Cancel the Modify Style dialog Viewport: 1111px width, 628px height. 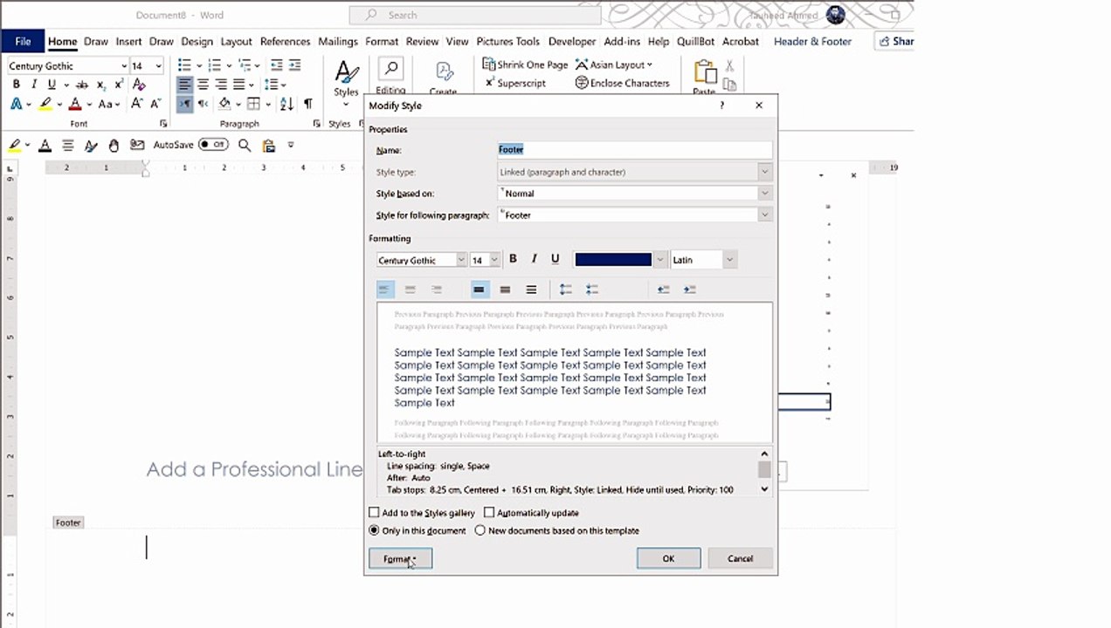coord(740,558)
